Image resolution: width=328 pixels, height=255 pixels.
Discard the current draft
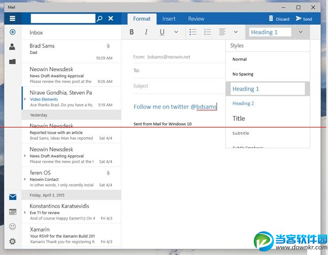click(x=279, y=19)
